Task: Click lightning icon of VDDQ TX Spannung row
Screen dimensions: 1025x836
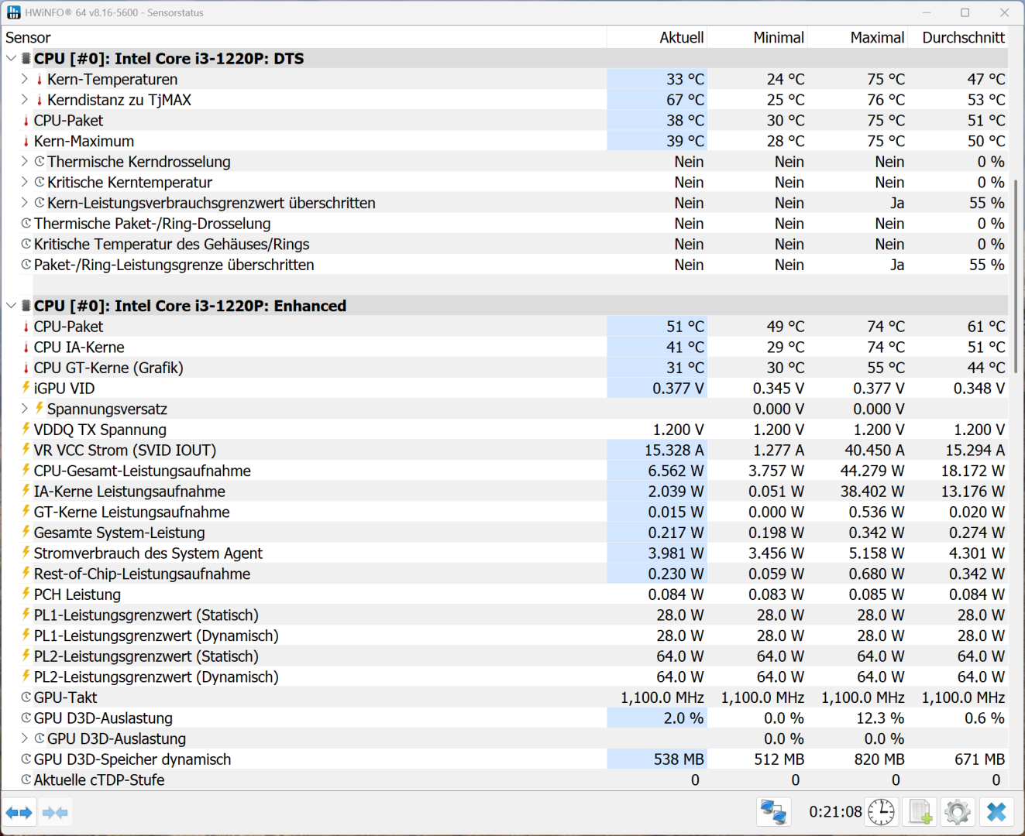Action: 26,429
